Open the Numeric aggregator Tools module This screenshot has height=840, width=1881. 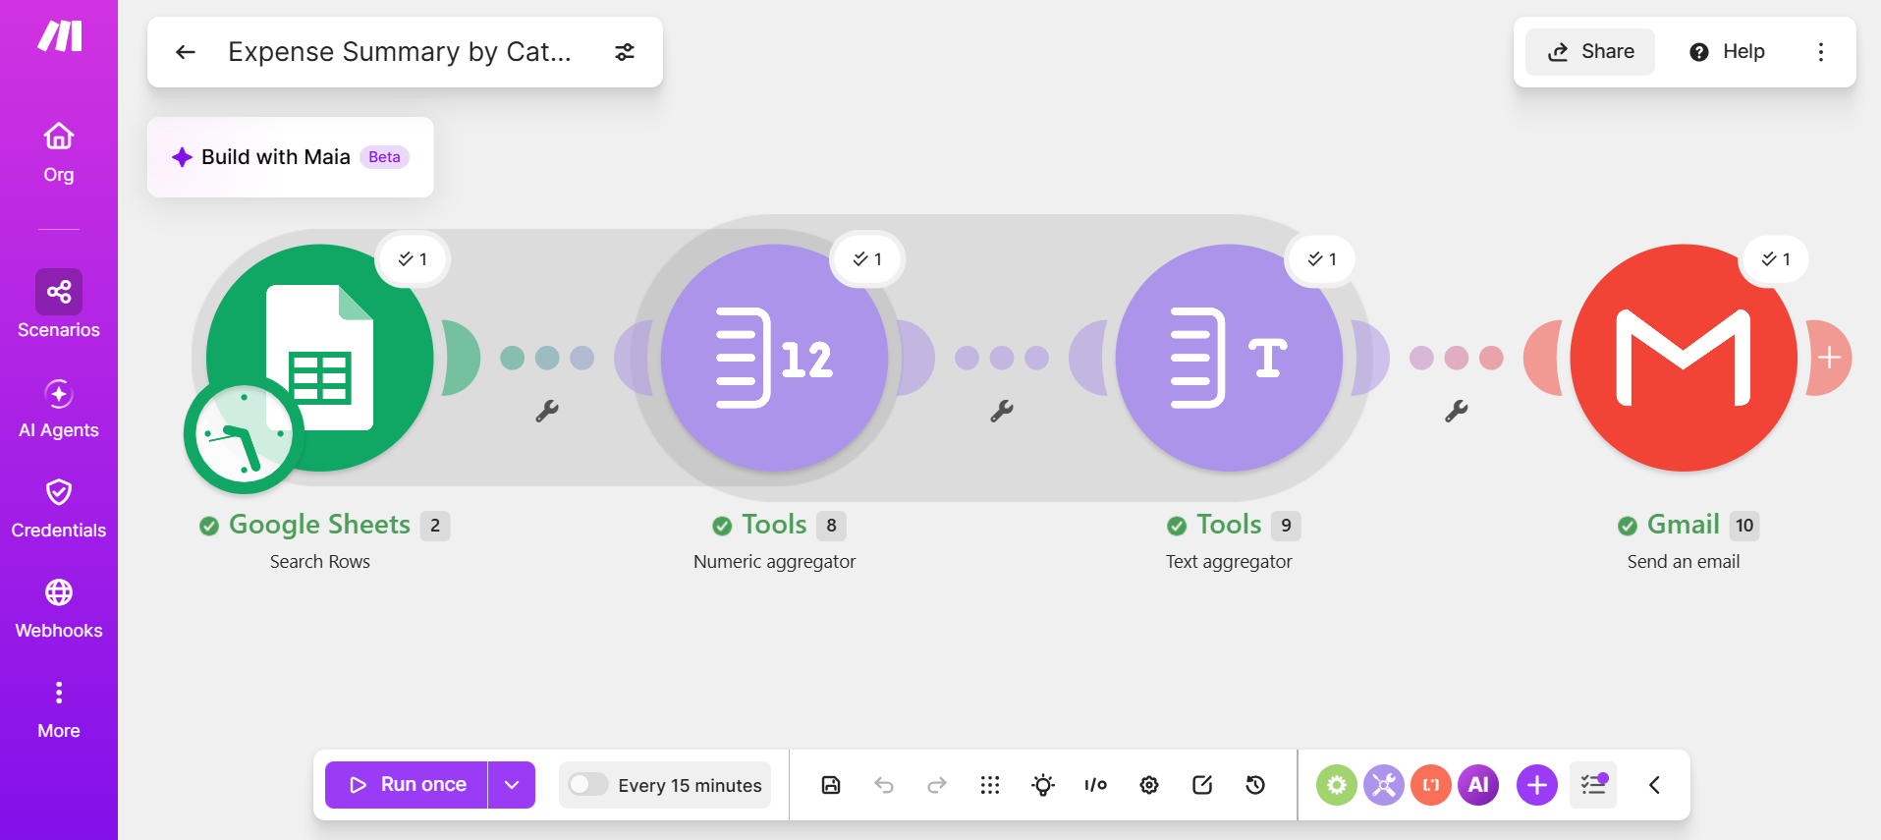(x=774, y=358)
